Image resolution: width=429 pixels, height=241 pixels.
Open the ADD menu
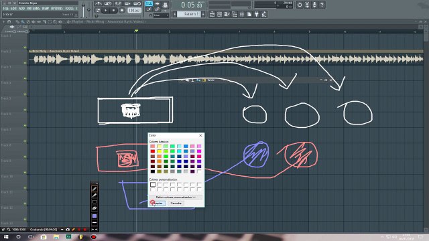point(22,9)
